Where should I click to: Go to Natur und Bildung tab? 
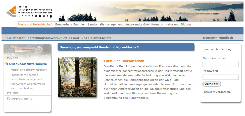178,24
